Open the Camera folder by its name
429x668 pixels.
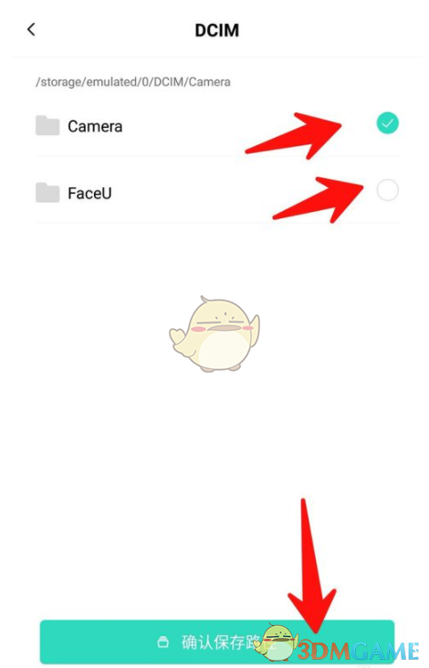coord(95,126)
